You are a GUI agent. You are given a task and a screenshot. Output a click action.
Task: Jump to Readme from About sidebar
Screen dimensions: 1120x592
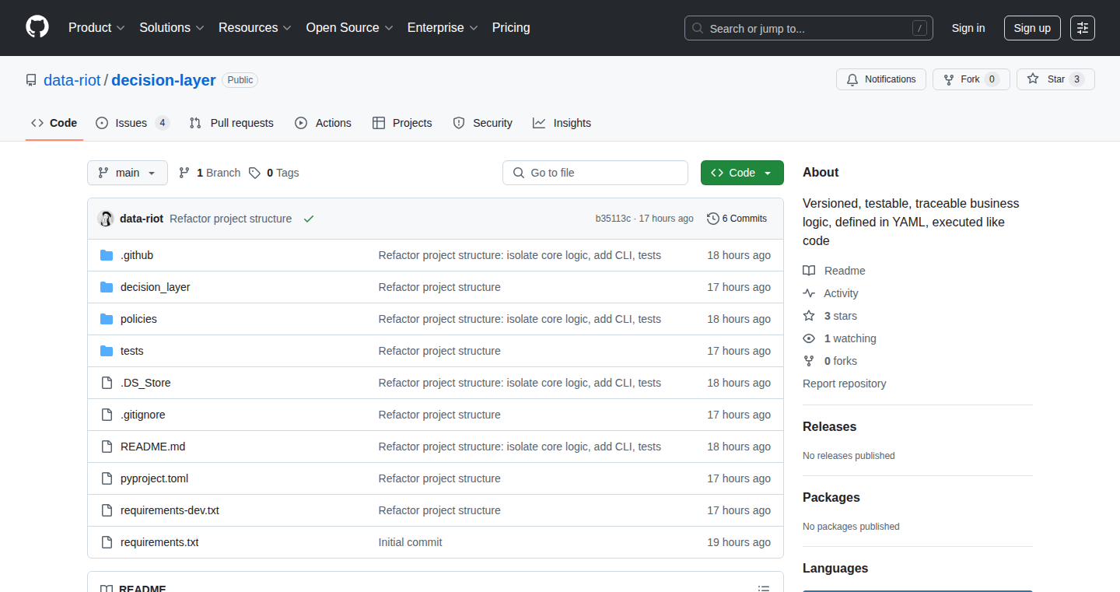pyautogui.click(x=834, y=271)
